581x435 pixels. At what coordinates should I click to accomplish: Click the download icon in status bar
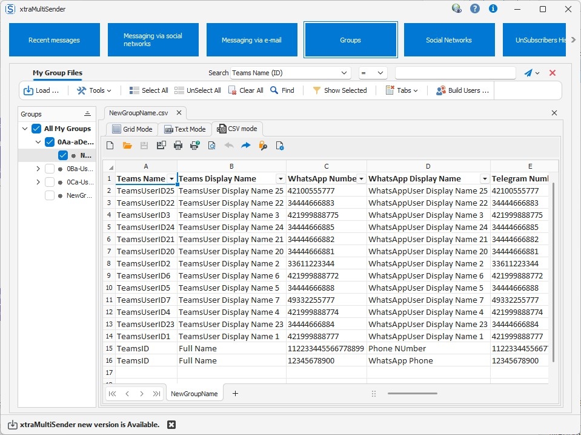[13, 425]
